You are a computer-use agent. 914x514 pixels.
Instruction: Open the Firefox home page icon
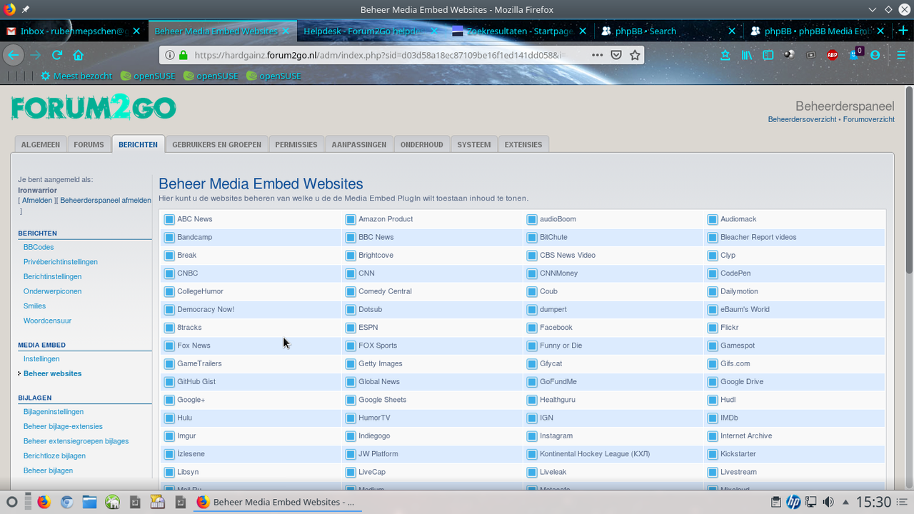coord(79,55)
